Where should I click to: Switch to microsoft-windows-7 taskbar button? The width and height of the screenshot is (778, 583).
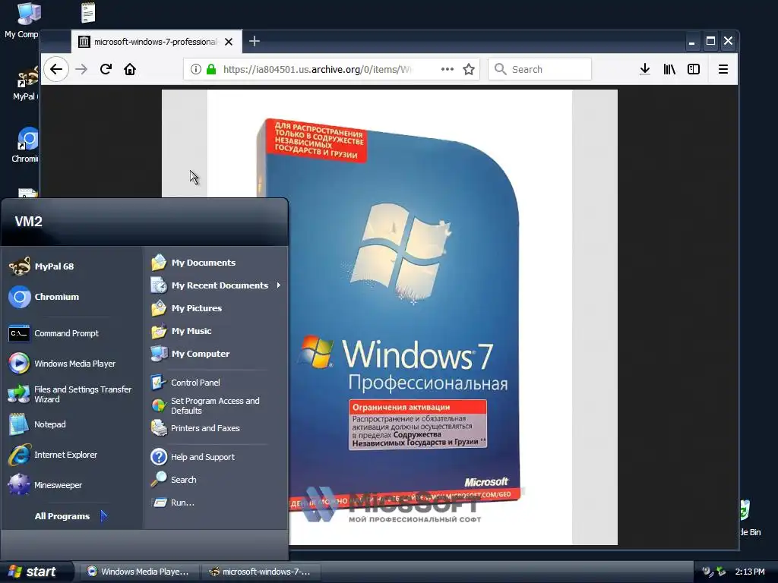(260, 572)
